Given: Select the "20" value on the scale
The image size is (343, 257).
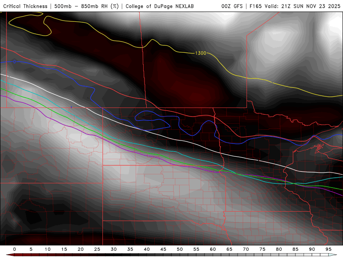Looking at the screenshot, I should click(x=81, y=249).
